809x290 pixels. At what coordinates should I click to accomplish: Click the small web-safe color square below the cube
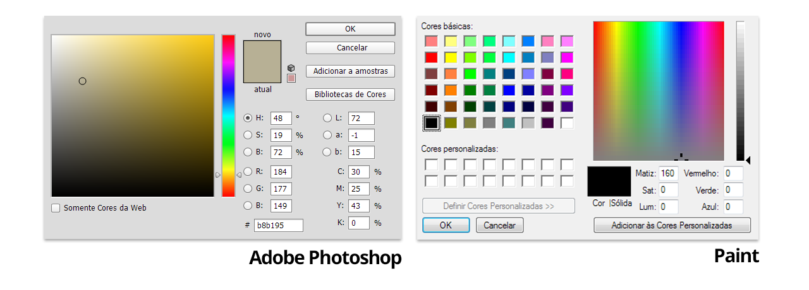point(291,78)
